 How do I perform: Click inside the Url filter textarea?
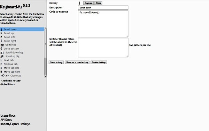(103, 48)
